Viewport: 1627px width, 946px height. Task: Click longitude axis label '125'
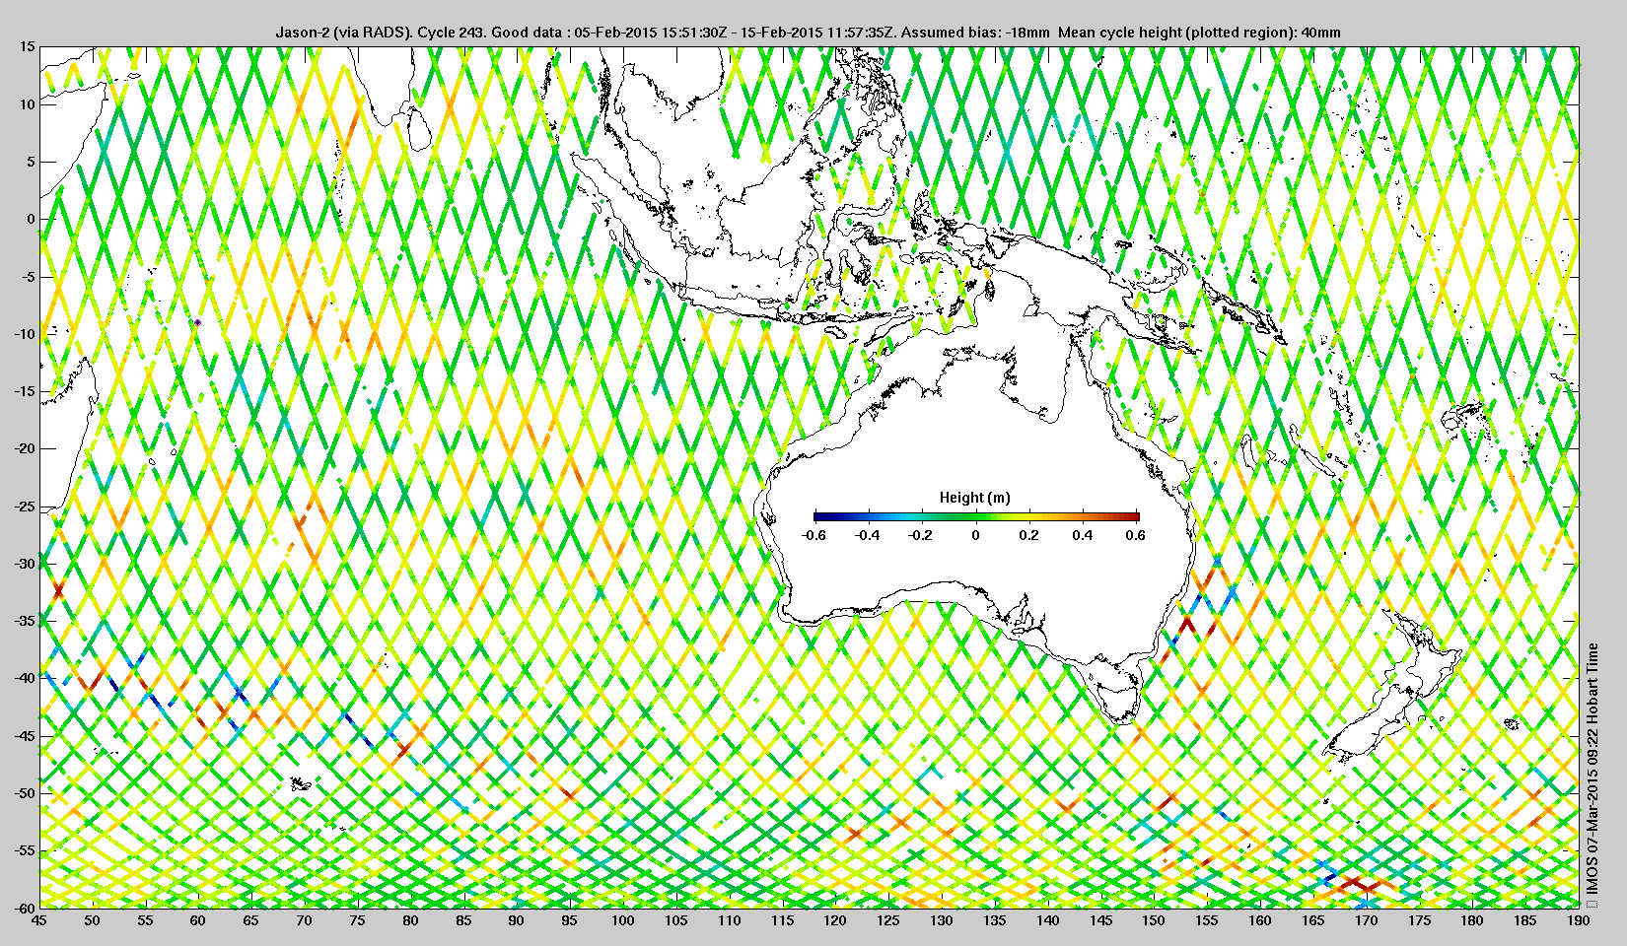(888, 921)
